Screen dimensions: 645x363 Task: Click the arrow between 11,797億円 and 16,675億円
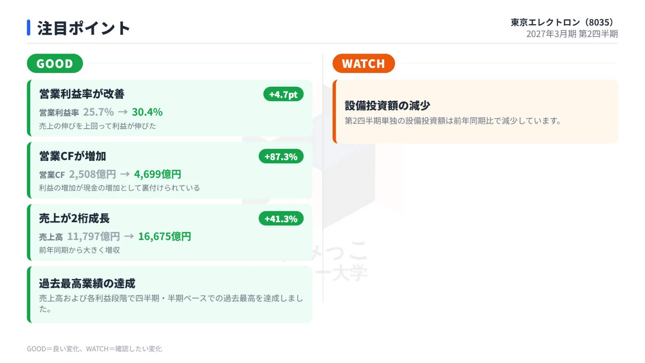pyautogui.click(x=129, y=236)
